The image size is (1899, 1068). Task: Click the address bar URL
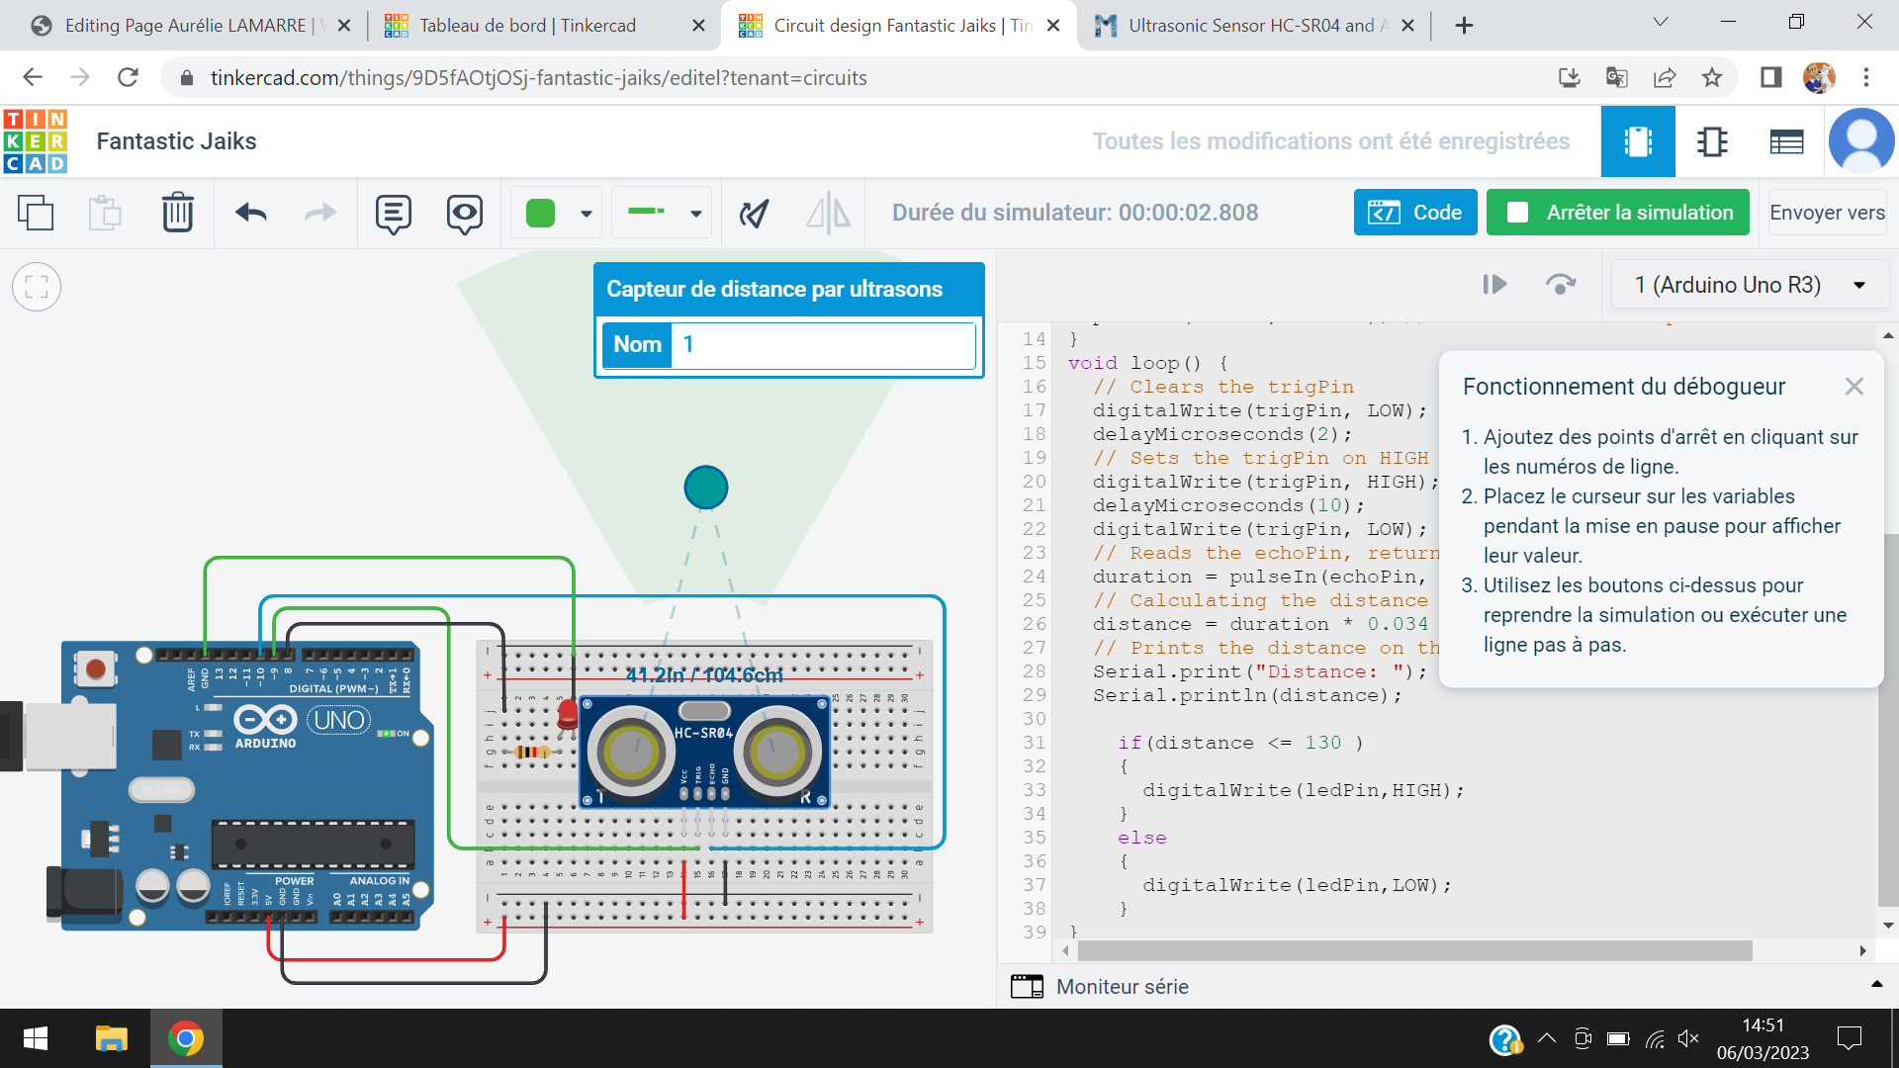[x=538, y=78]
